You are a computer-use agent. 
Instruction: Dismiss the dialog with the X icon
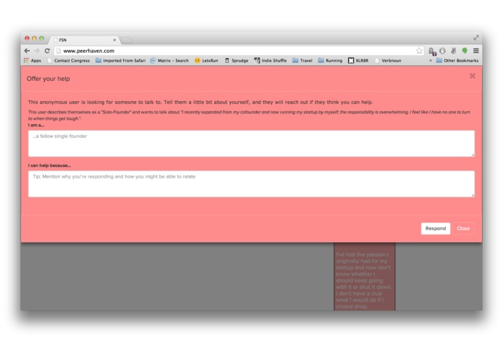472,76
